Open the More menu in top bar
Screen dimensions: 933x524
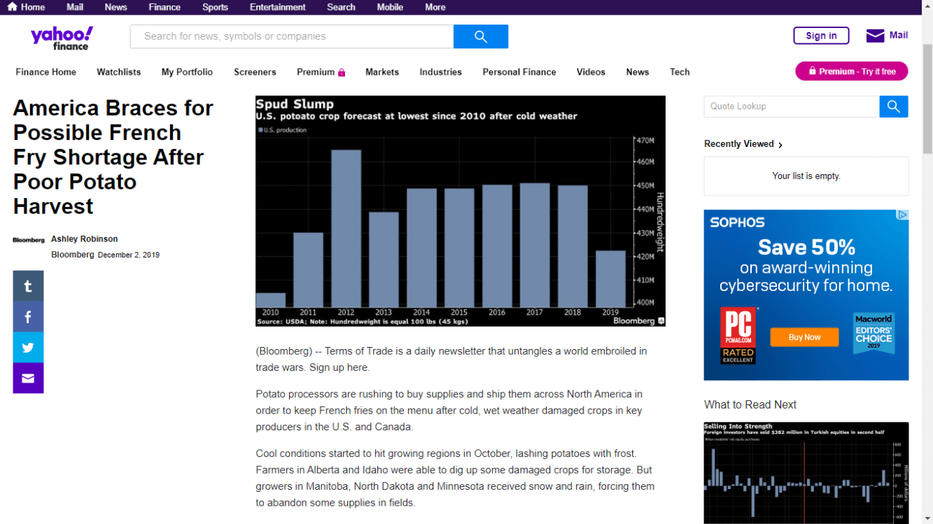tap(435, 7)
